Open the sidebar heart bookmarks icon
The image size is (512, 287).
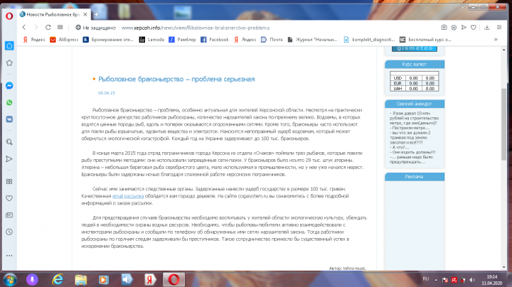[x=9, y=198]
